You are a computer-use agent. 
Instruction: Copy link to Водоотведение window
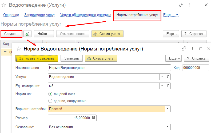(181, 5)
